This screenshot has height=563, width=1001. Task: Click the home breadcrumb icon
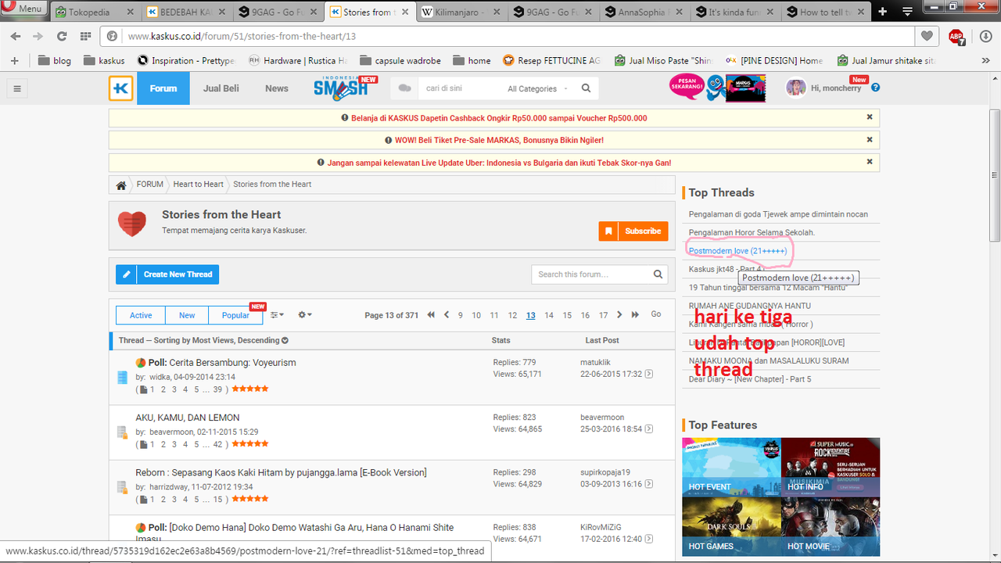point(120,185)
